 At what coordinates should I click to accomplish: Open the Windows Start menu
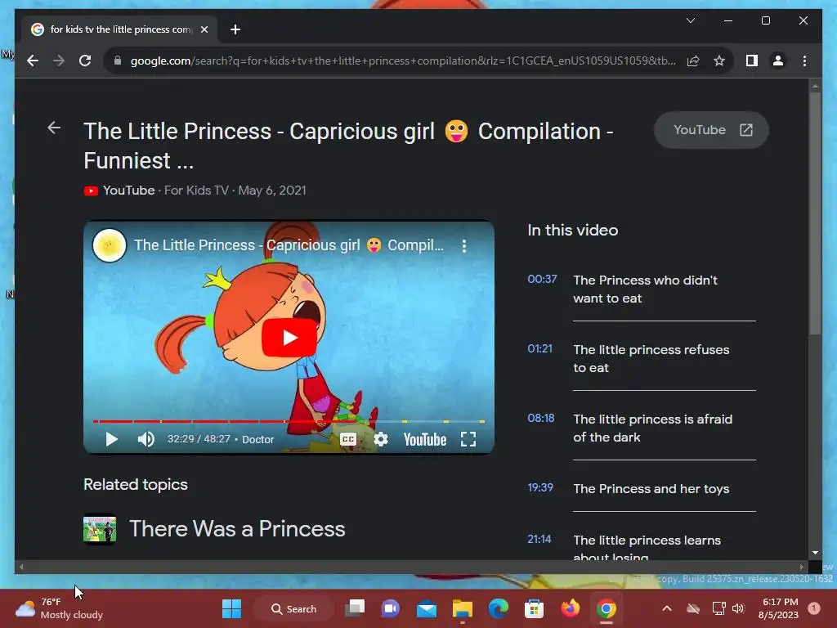(x=231, y=608)
